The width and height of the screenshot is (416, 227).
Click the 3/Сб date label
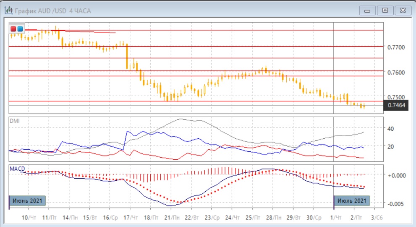click(x=377, y=218)
